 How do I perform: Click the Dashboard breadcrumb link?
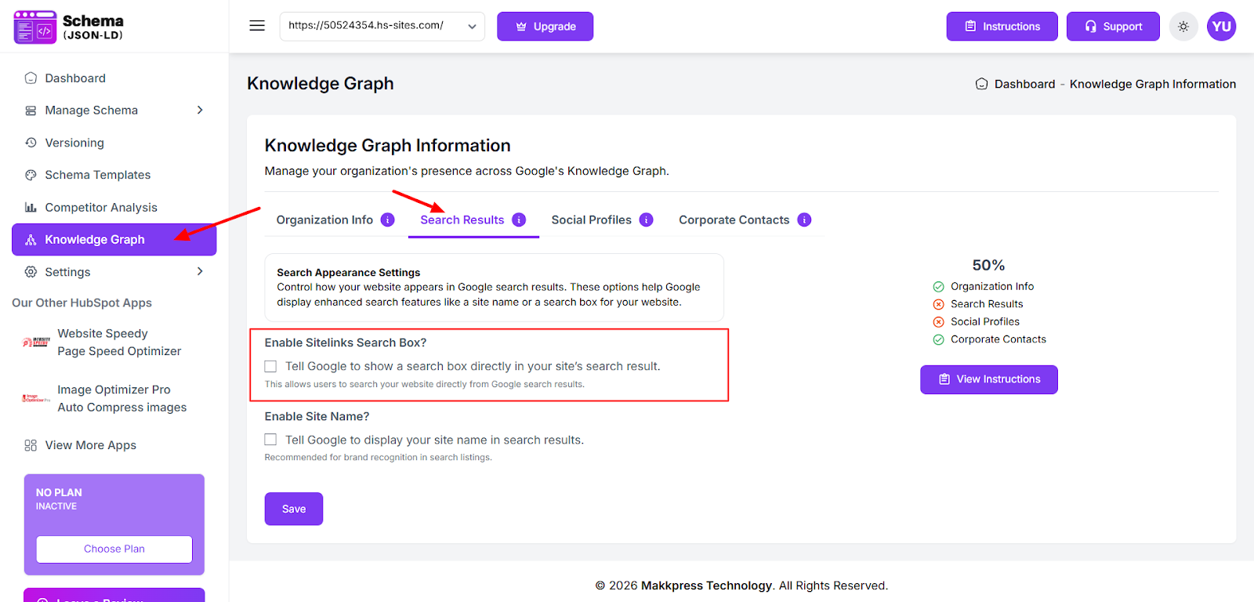point(1024,84)
